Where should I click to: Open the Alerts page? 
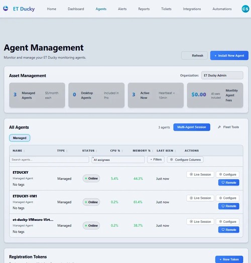tap(122, 9)
